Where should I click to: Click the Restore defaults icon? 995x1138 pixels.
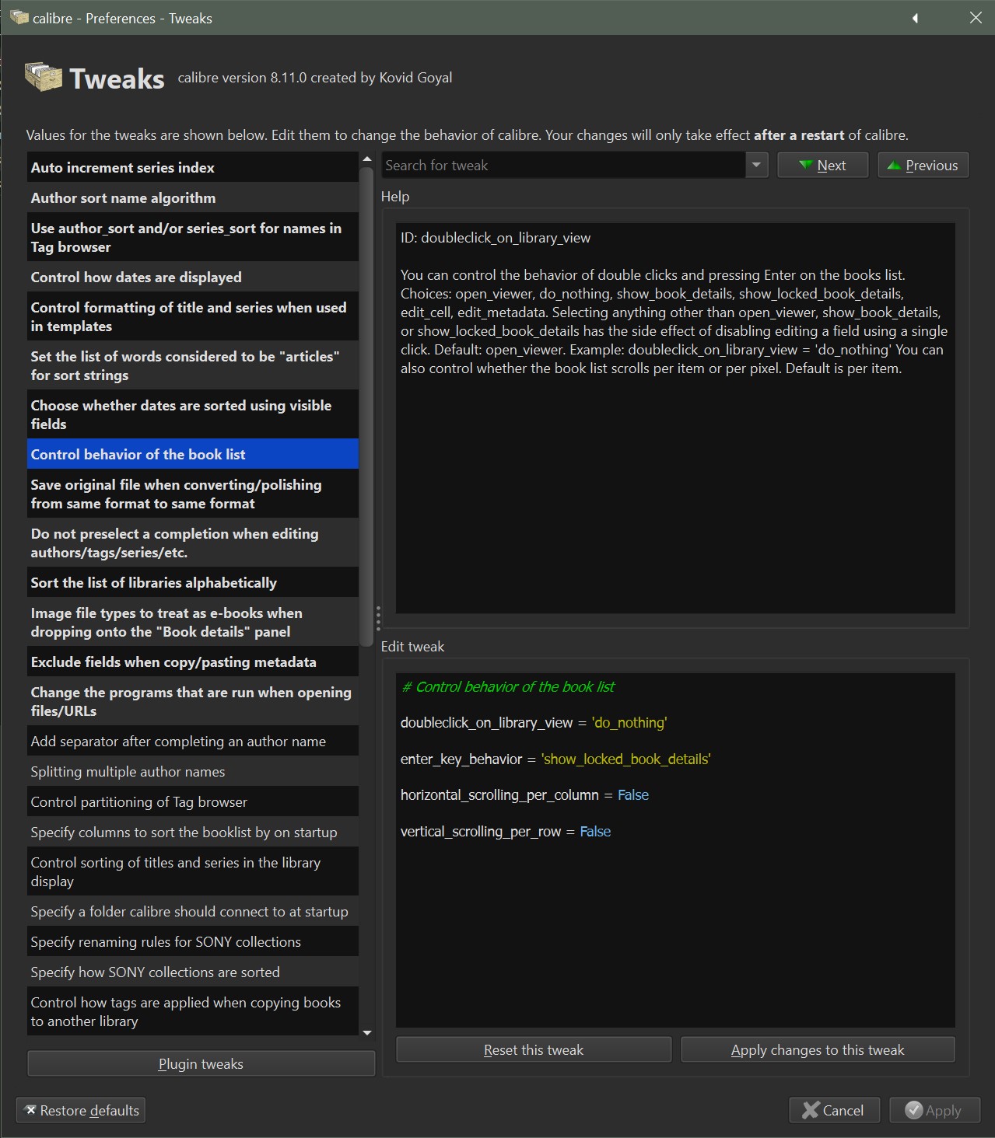30,1110
